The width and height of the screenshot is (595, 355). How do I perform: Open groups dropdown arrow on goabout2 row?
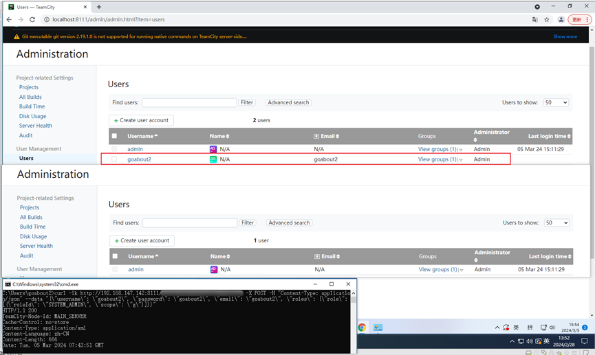coord(461,160)
